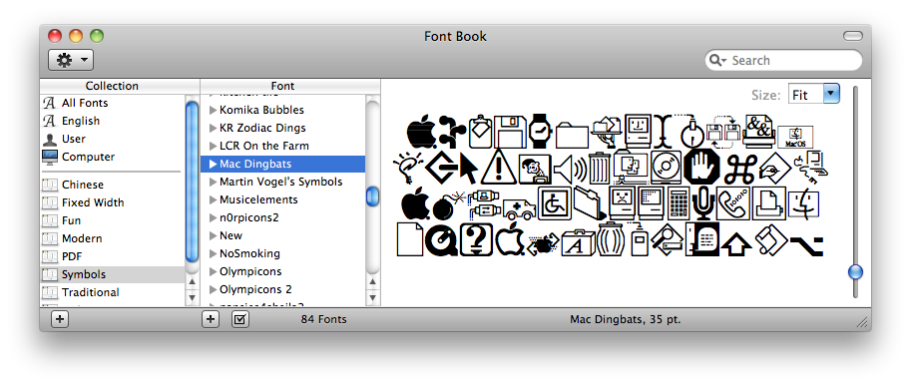The image size is (911, 386).
Task: Select the Olympicons font row
Action: (x=283, y=271)
